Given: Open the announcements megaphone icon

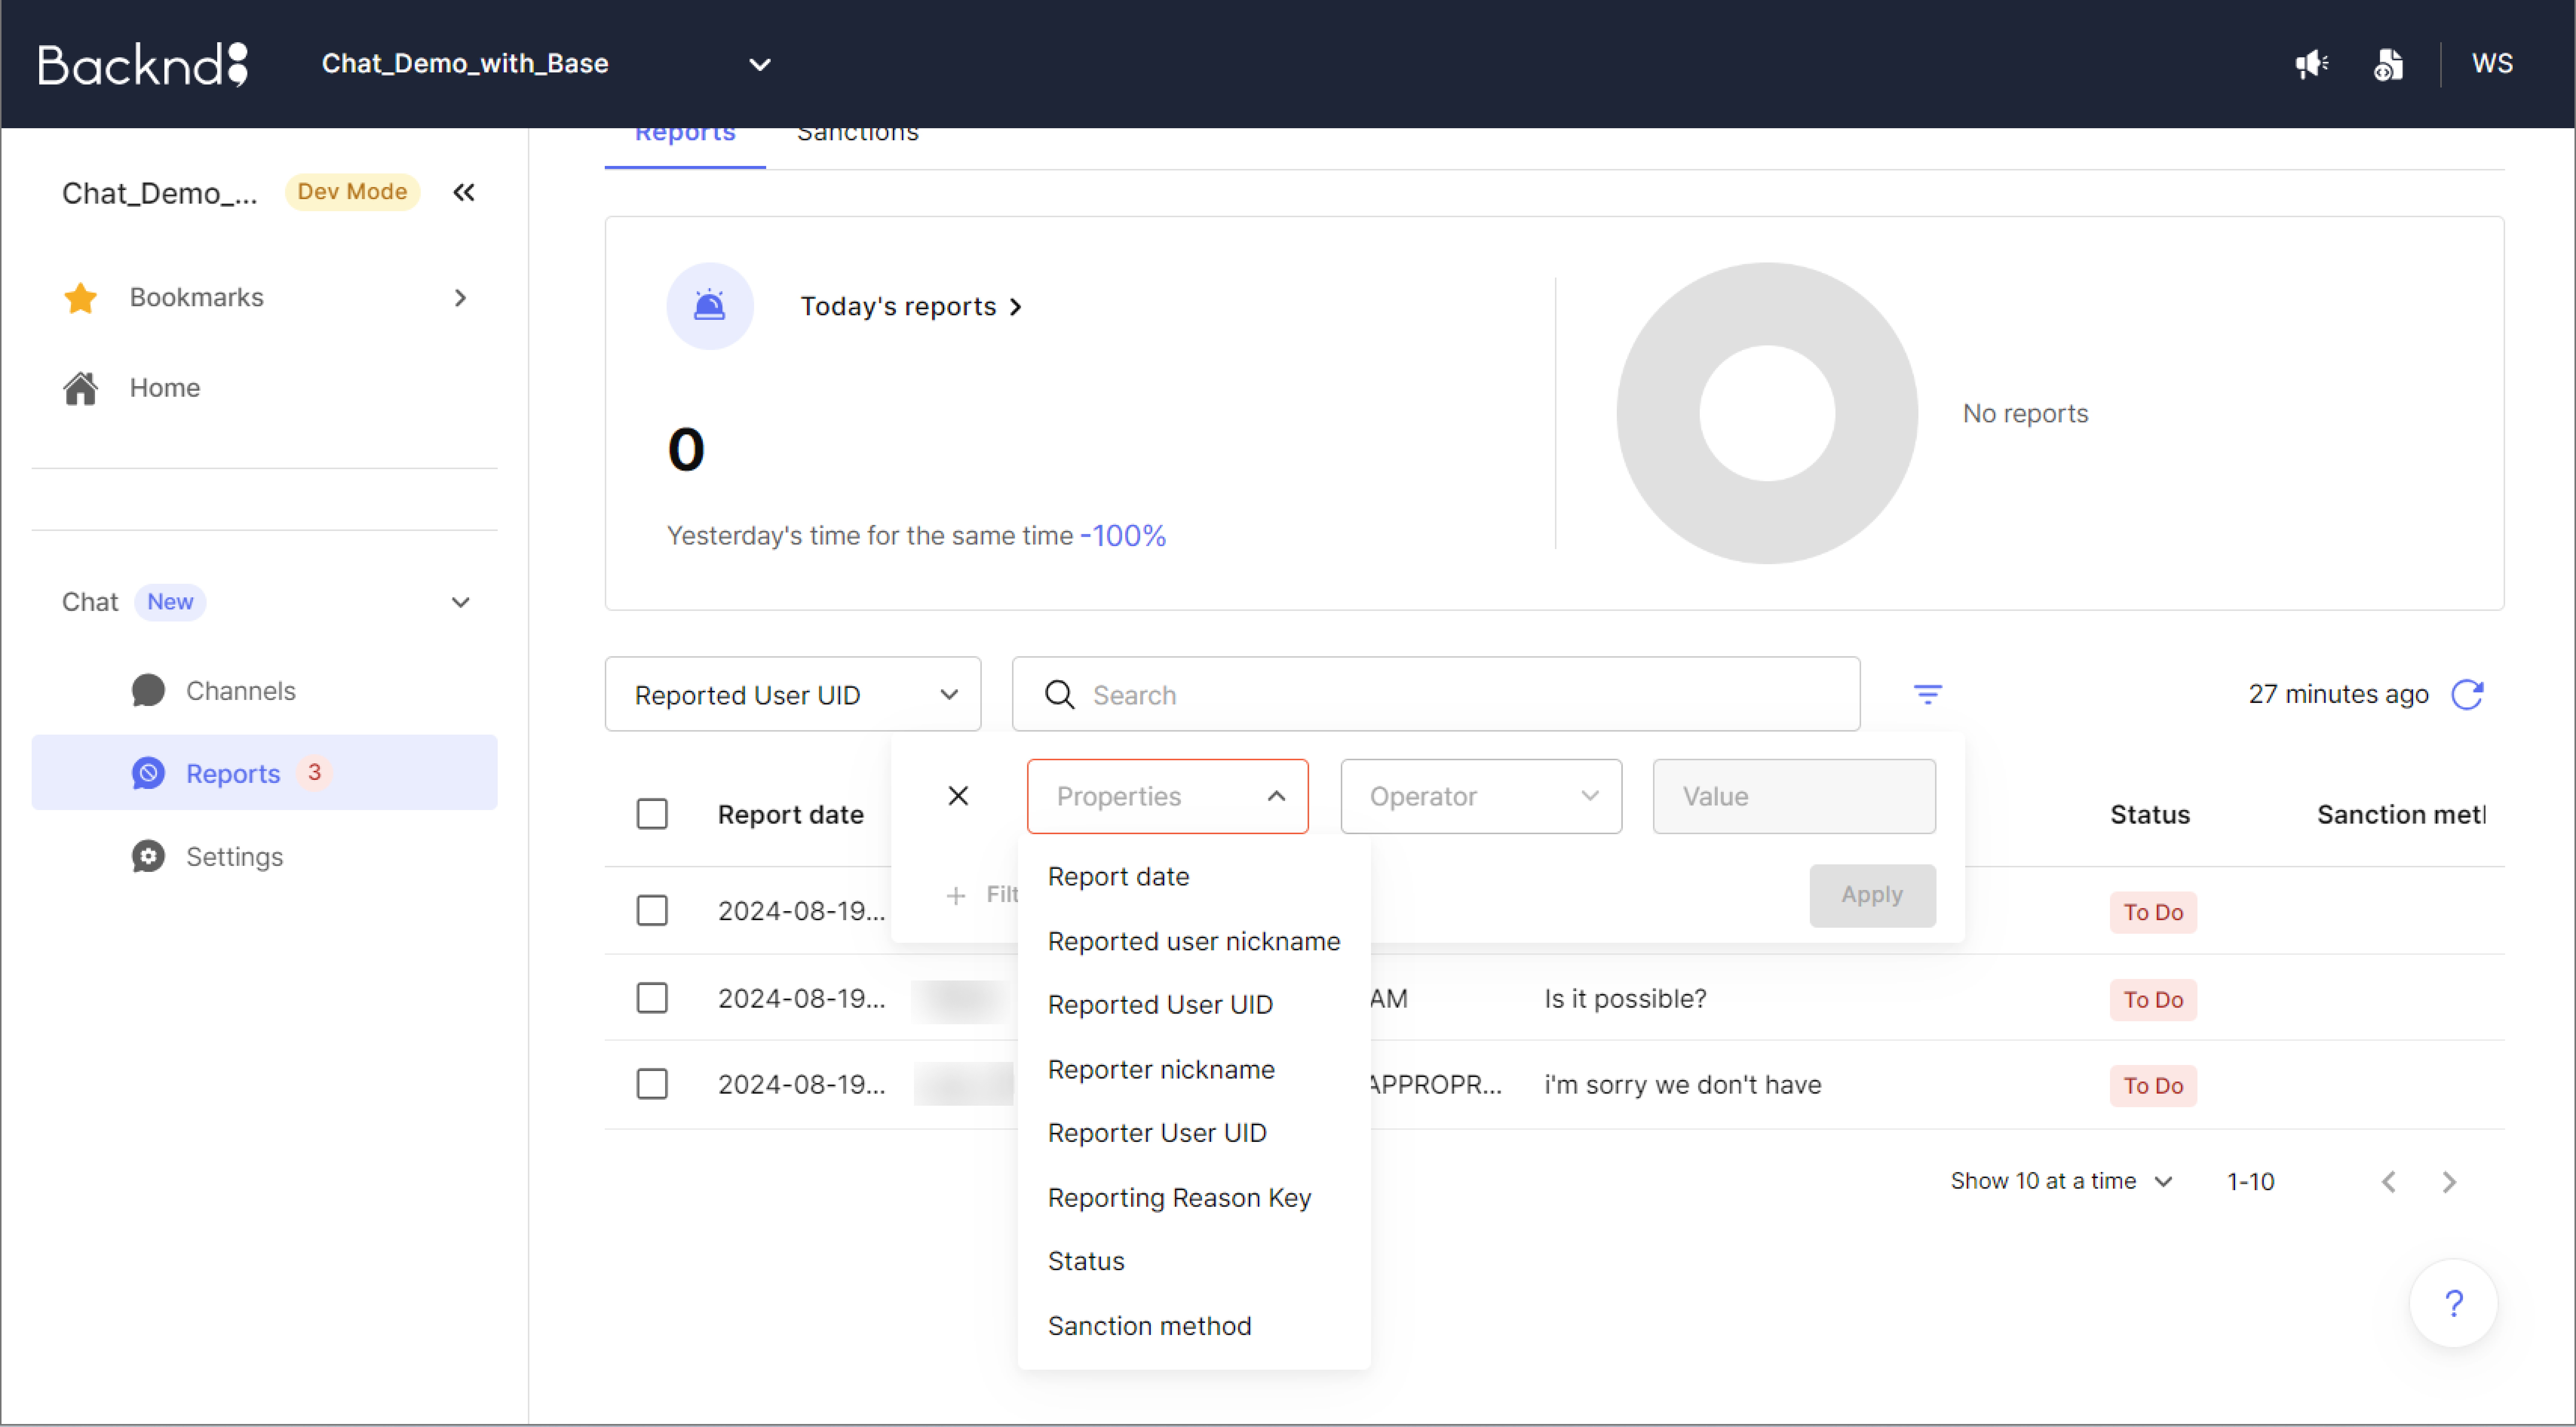Looking at the screenshot, I should [x=2311, y=65].
